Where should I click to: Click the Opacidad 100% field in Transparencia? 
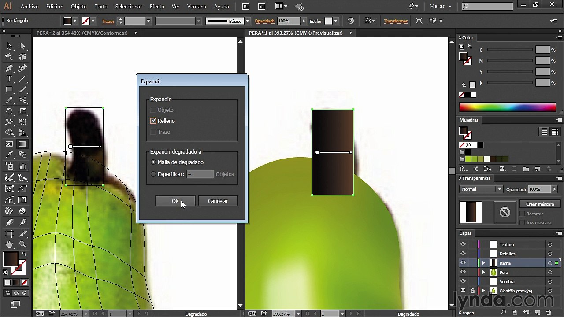(539, 189)
